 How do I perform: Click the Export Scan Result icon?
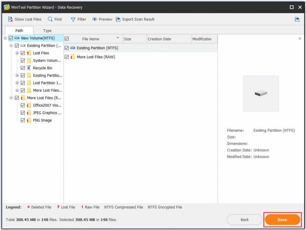[118, 19]
